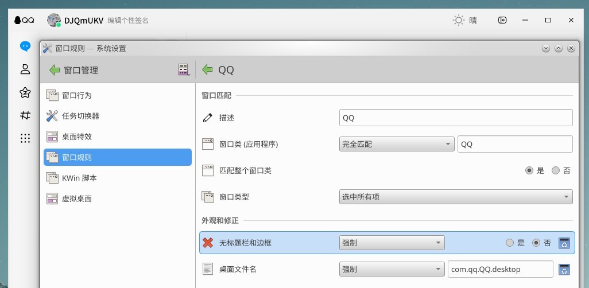Viewport: 589px width, 288px height.
Task: Open the 完全匹配 window class dropdown
Action: 397,144
